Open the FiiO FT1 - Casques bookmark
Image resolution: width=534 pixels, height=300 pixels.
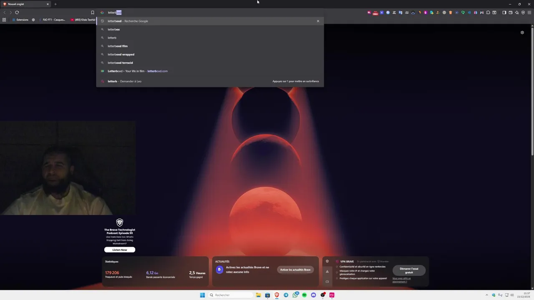(x=52, y=20)
